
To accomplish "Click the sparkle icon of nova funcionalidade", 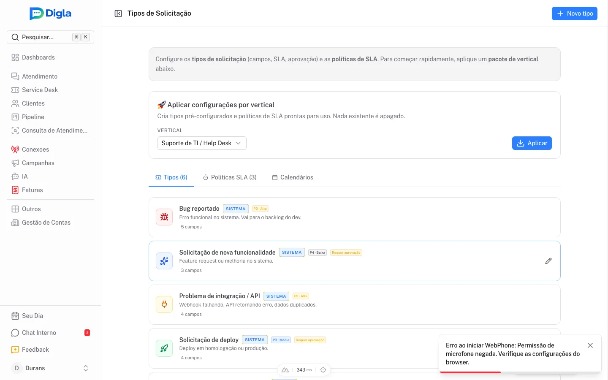I will tap(164, 261).
